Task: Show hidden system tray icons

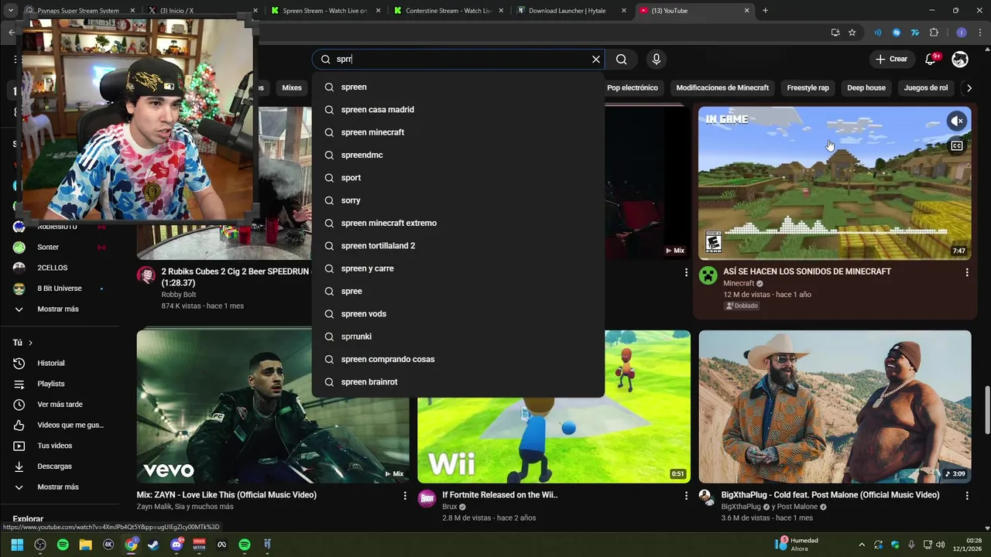Action: pyautogui.click(x=861, y=545)
